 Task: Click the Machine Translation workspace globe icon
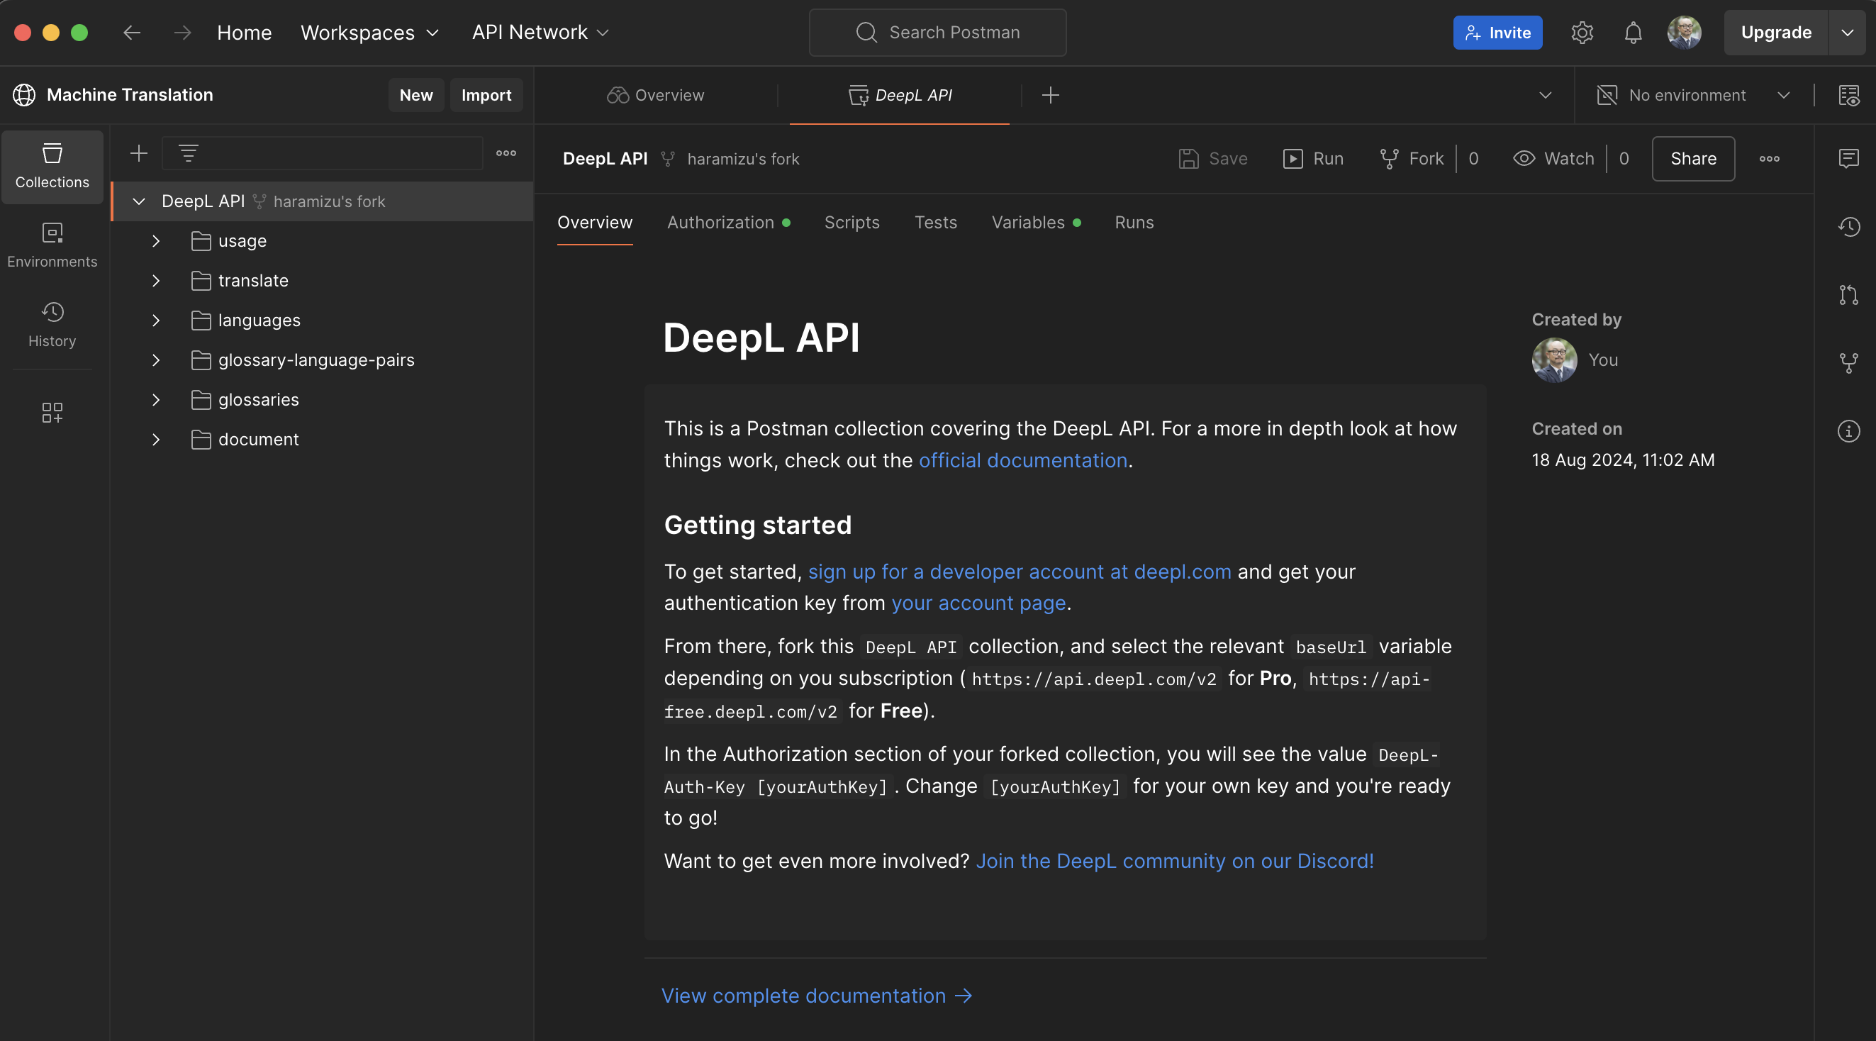pyautogui.click(x=24, y=95)
